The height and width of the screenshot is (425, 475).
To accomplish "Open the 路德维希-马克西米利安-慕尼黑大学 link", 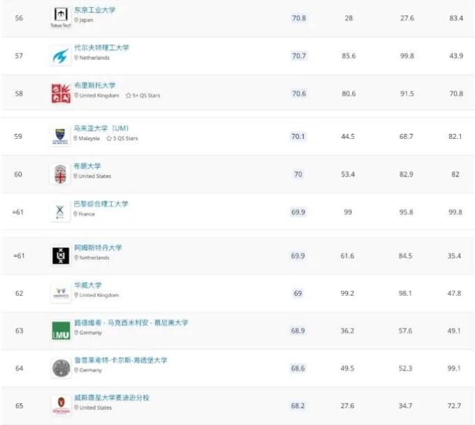I will pyautogui.click(x=131, y=322).
